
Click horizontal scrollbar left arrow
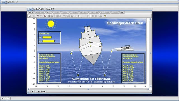pos(29,89)
